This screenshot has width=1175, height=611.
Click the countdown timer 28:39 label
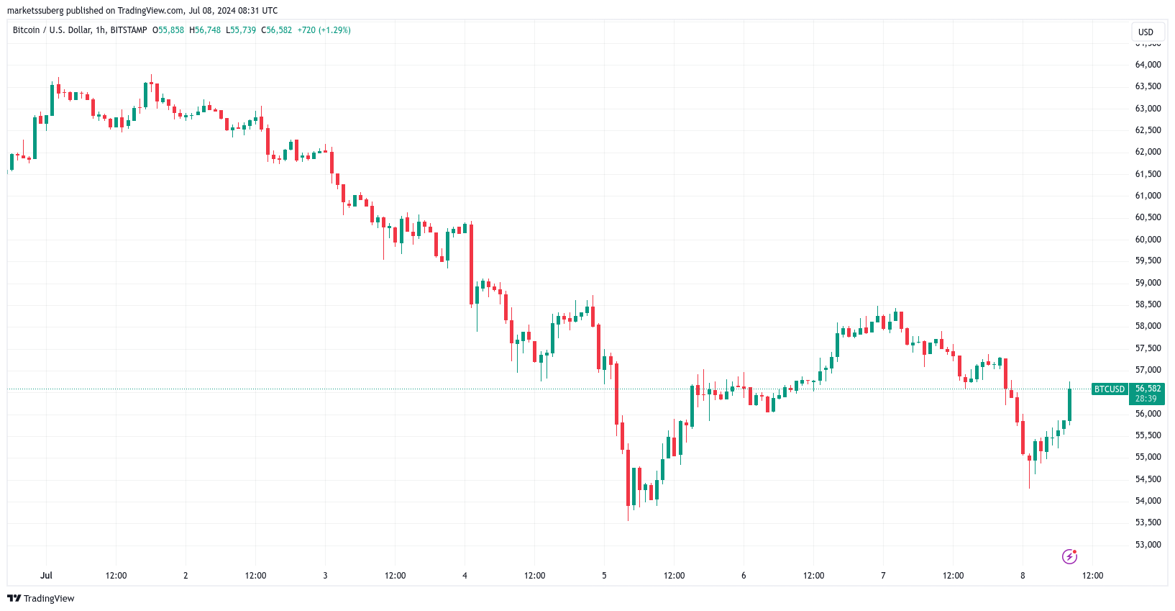pos(1146,399)
